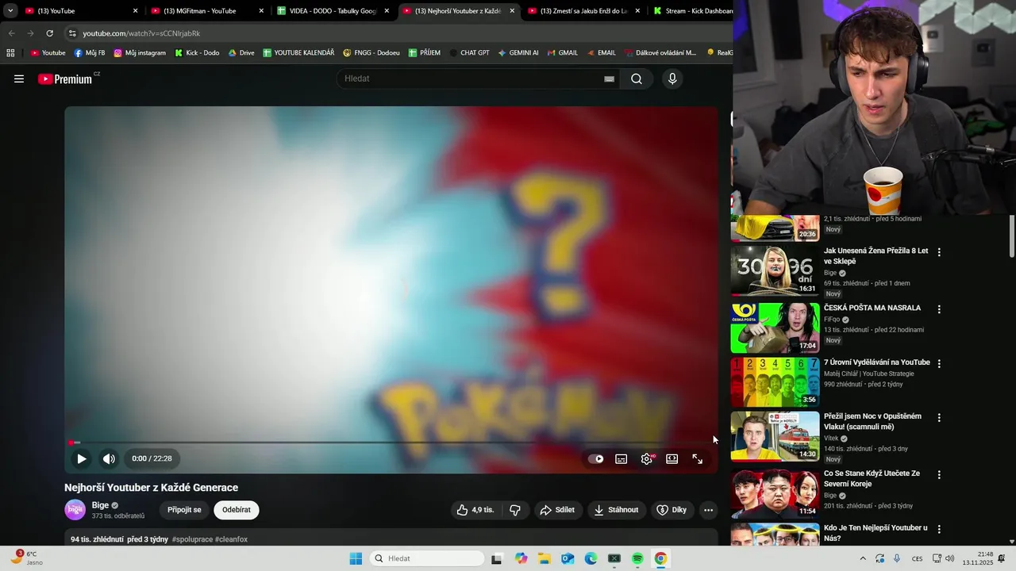
Task: Open video player settings gear
Action: tap(647, 458)
